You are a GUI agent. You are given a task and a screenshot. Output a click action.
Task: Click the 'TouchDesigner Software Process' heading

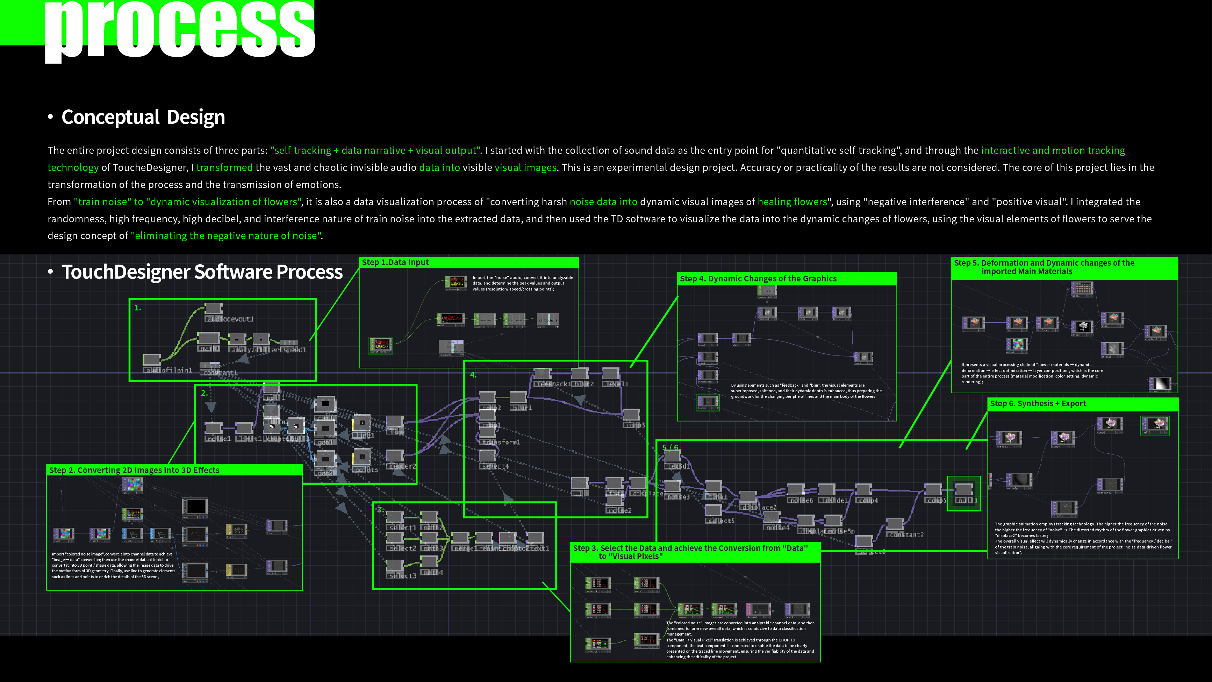[202, 272]
